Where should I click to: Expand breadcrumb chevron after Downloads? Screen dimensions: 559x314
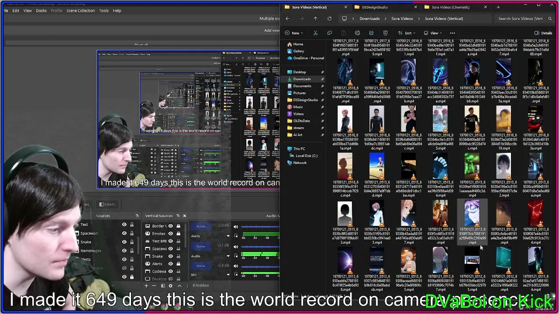click(x=386, y=18)
